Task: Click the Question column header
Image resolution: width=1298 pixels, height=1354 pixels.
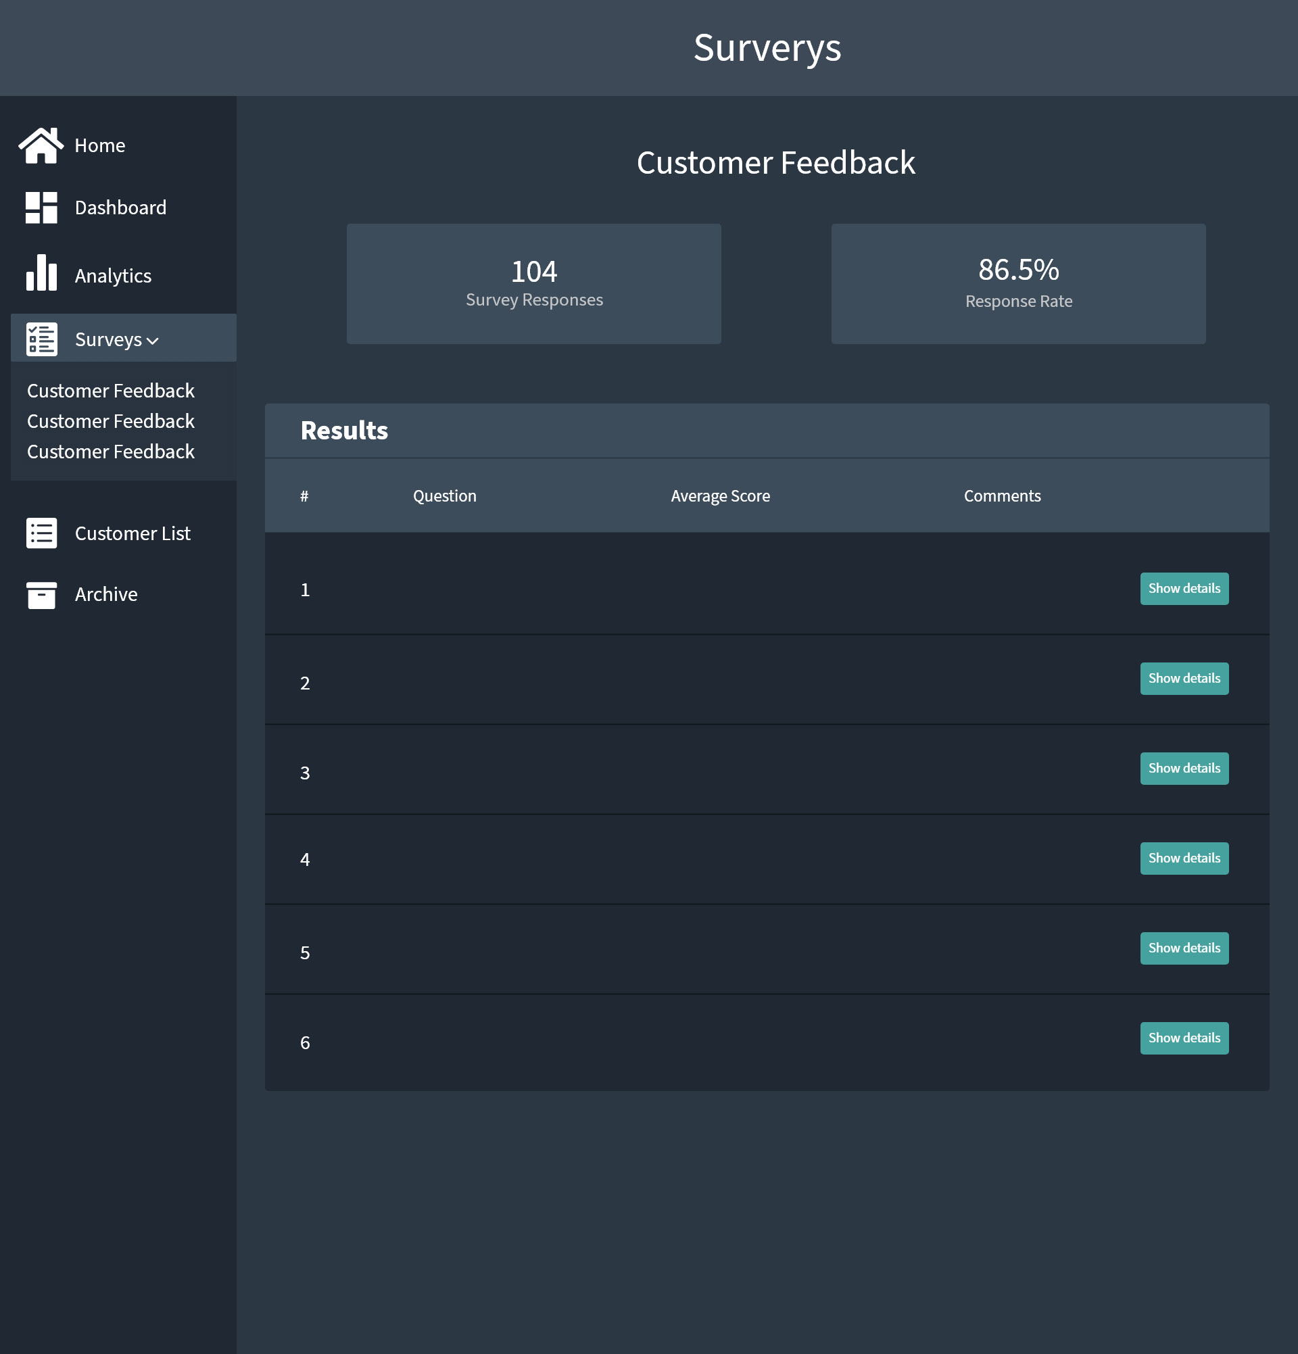Action: (444, 496)
